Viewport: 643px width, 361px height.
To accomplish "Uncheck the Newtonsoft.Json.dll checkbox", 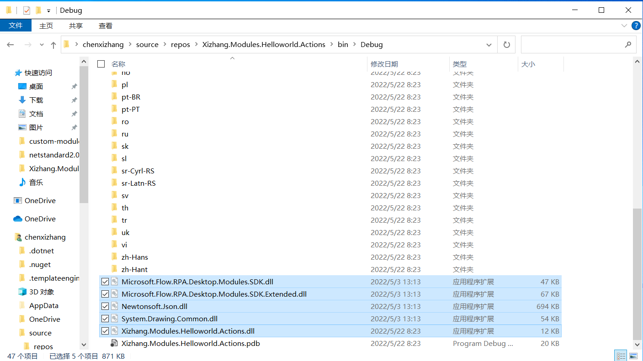I will (105, 306).
